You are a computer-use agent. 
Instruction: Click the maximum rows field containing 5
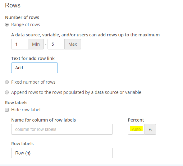56,44
